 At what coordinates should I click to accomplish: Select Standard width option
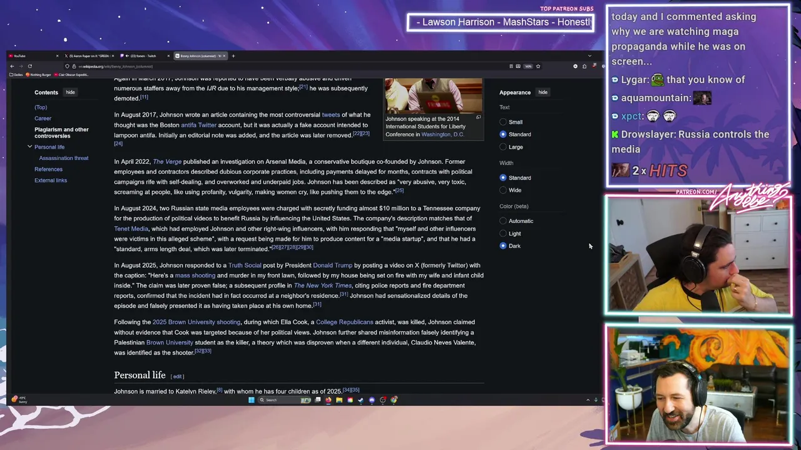(x=503, y=177)
